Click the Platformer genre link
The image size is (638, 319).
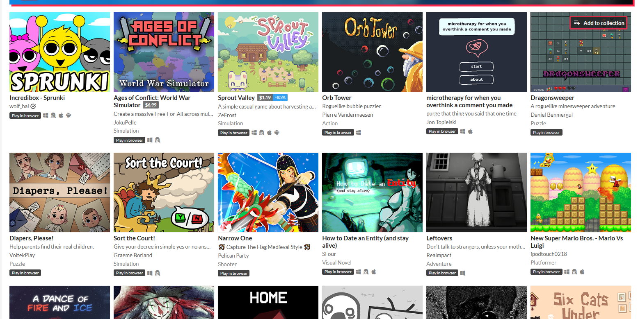544,262
